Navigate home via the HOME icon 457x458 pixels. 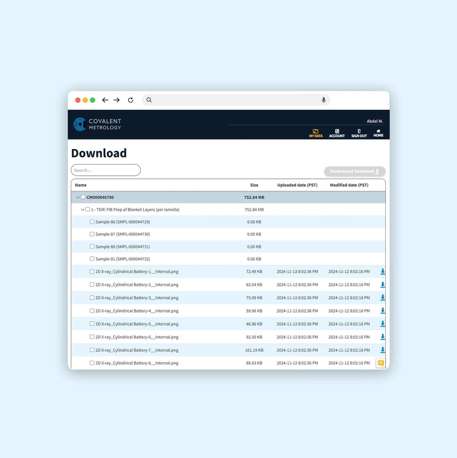tap(378, 130)
